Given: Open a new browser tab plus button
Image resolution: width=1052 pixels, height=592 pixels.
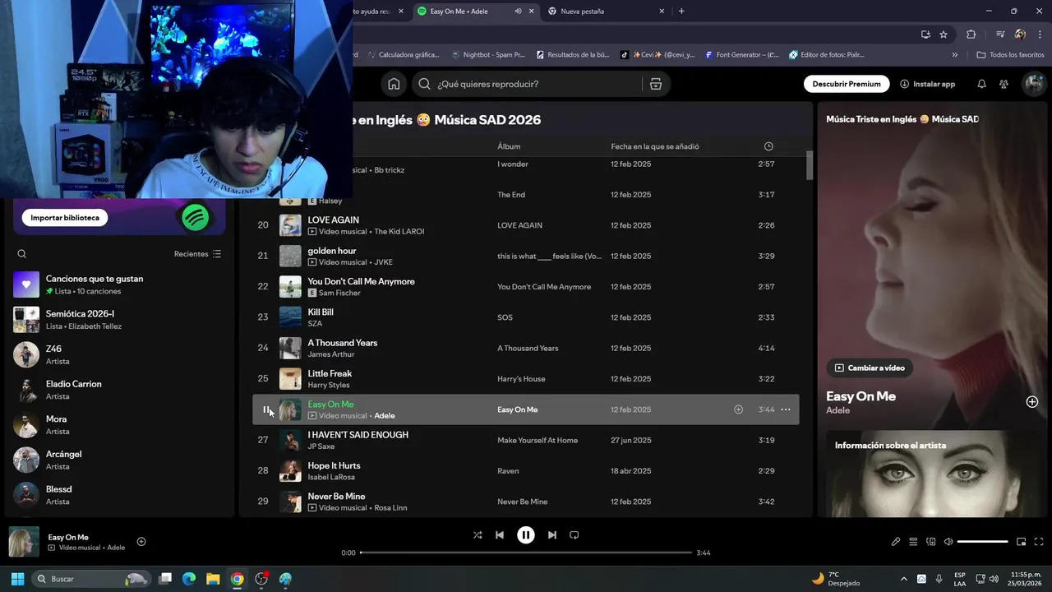Looking at the screenshot, I should click(x=681, y=12).
